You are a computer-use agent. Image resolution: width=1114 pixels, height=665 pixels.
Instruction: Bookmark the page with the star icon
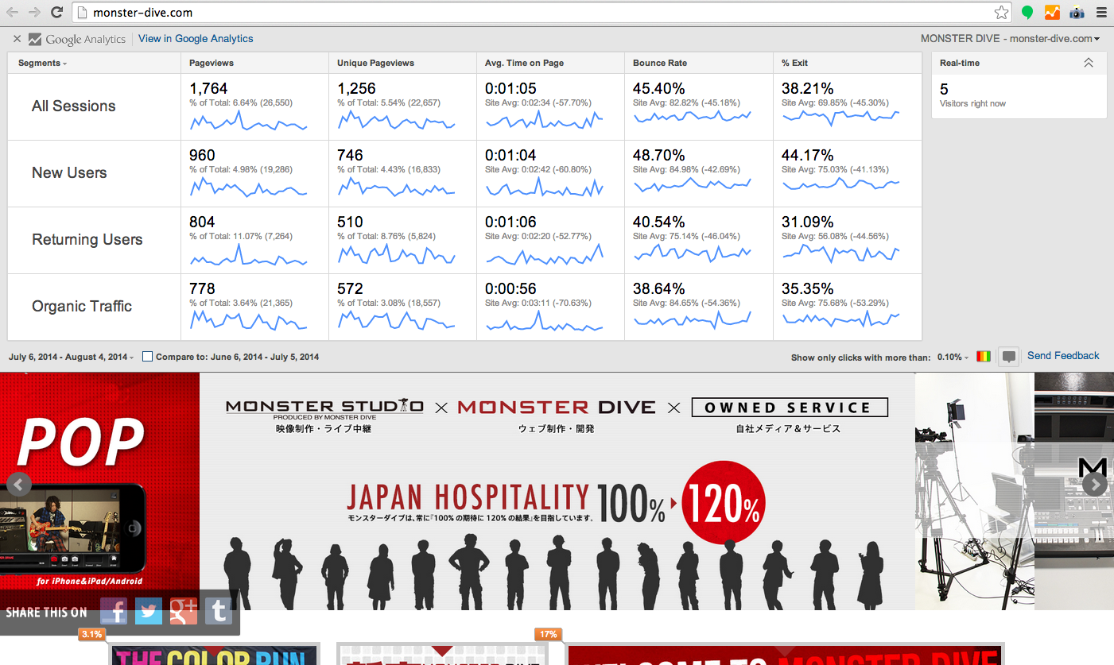click(x=1001, y=12)
